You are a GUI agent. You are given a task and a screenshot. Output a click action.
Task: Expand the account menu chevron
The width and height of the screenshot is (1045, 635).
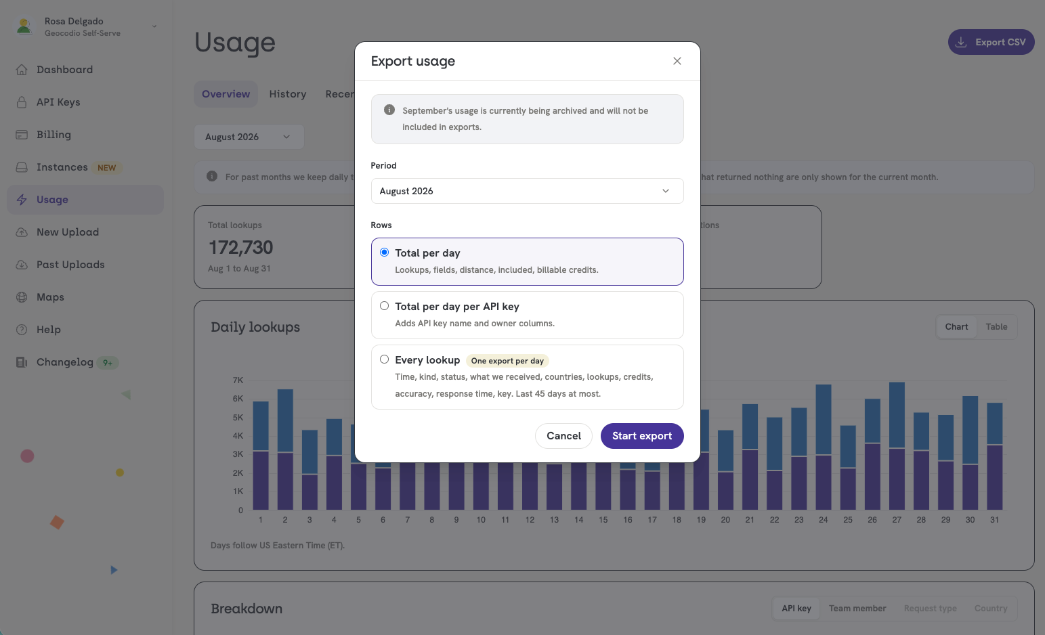[154, 26]
